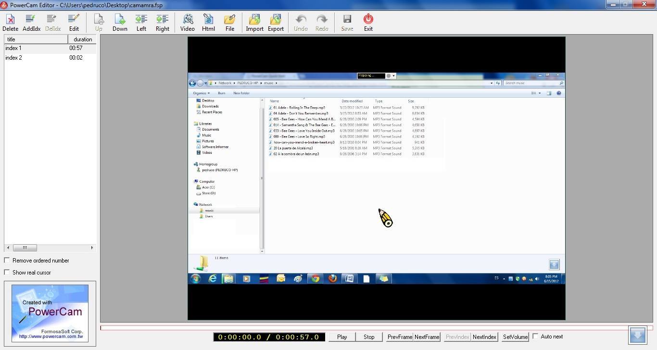The height and width of the screenshot is (350, 657).
Task: Click the Delete toolbar icon
Action: point(10,23)
